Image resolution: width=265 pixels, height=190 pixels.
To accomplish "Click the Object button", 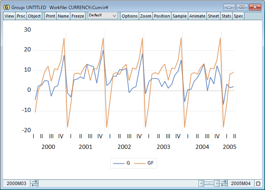I will tap(34, 16).
